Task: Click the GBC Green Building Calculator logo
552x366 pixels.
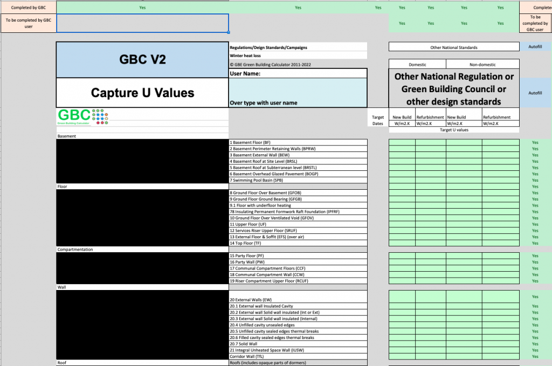Action: 82,116
